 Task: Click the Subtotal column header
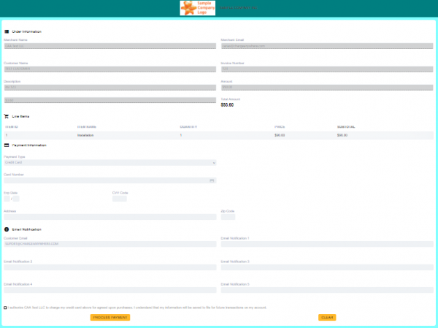346,127
